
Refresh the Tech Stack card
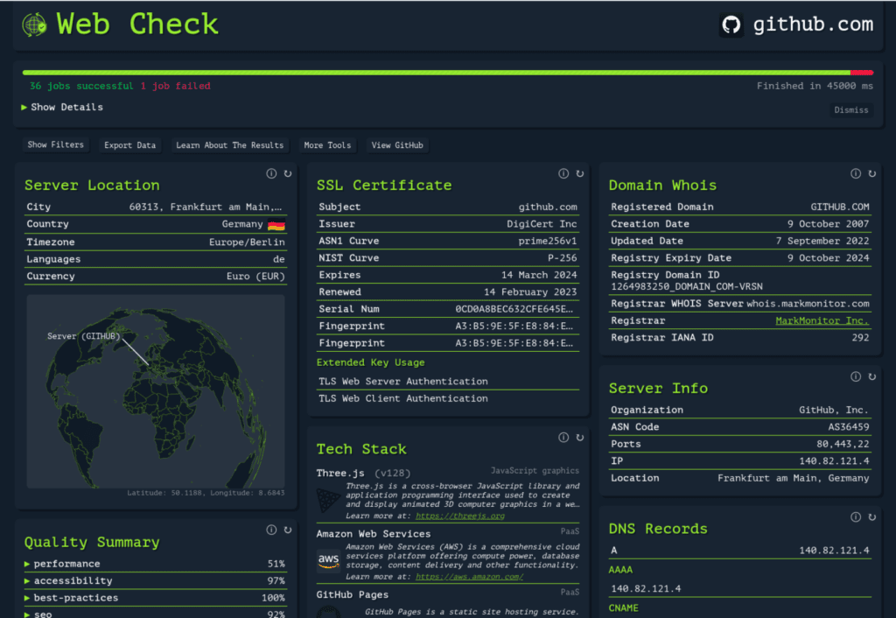580,438
